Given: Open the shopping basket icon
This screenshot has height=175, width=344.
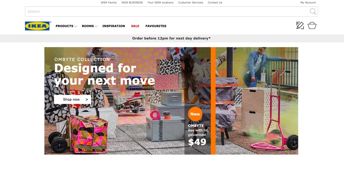Looking at the screenshot, I should click(312, 26).
